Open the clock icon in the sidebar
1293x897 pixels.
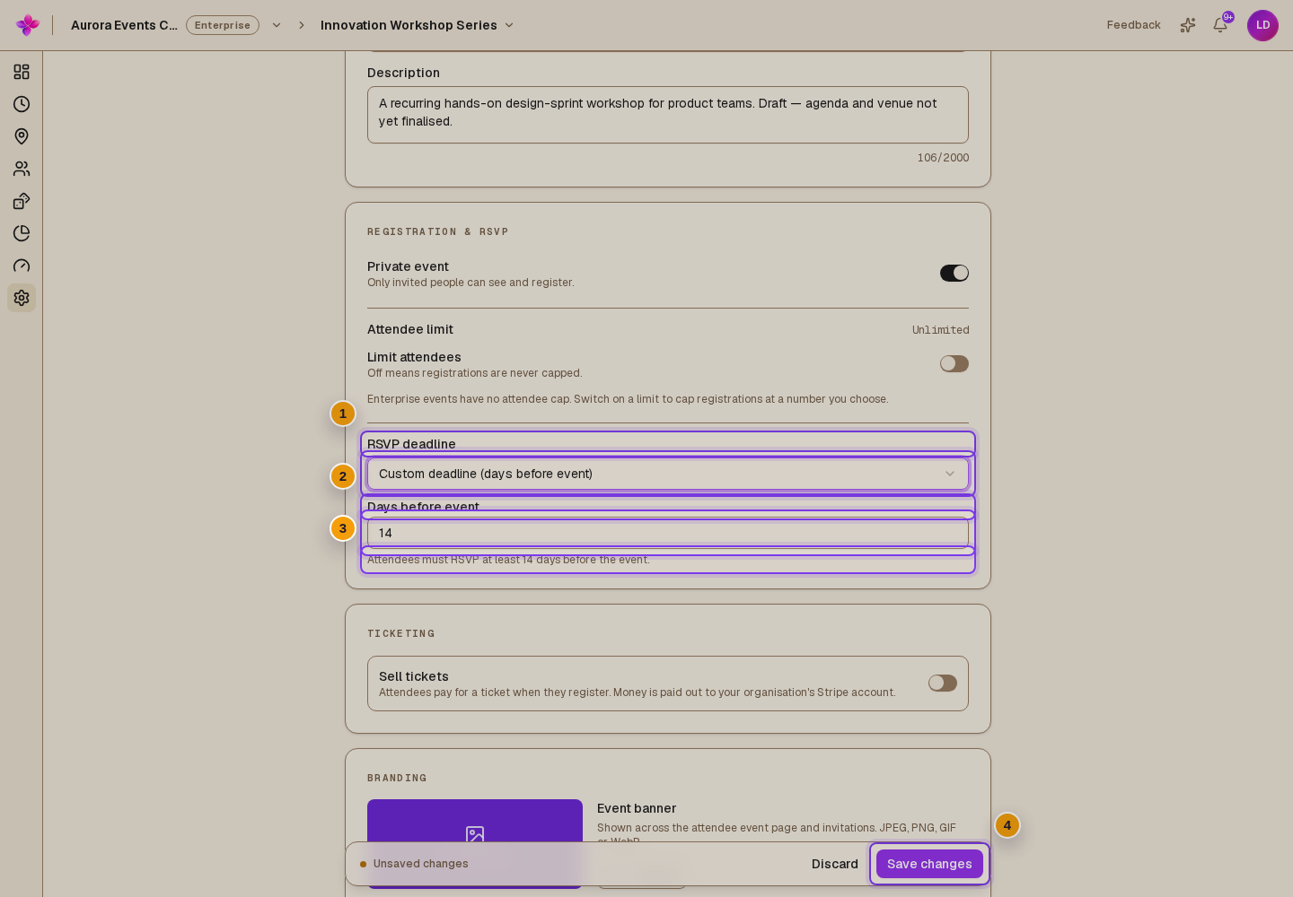(x=22, y=104)
